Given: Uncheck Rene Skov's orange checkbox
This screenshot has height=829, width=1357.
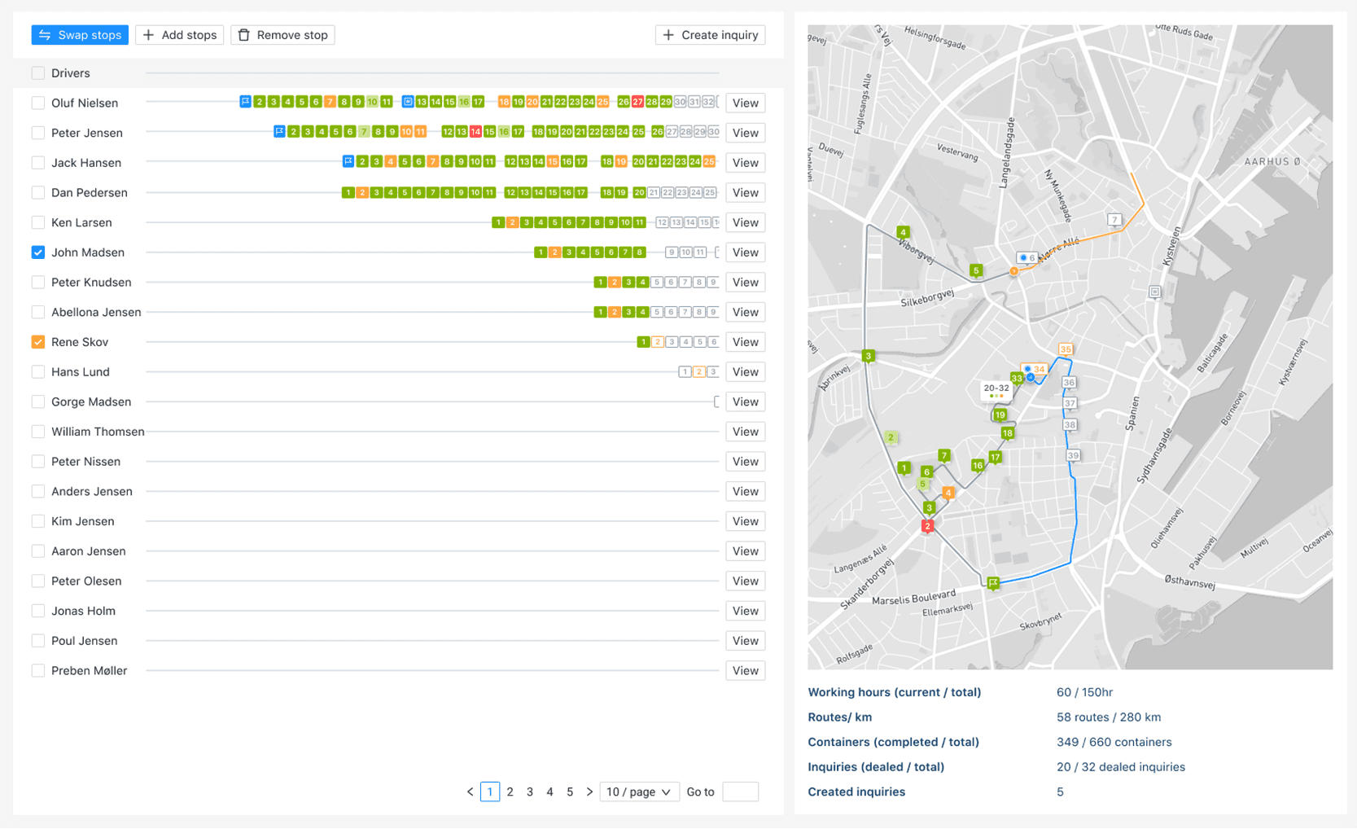Looking at the screenshot, I should coord(38,342).
